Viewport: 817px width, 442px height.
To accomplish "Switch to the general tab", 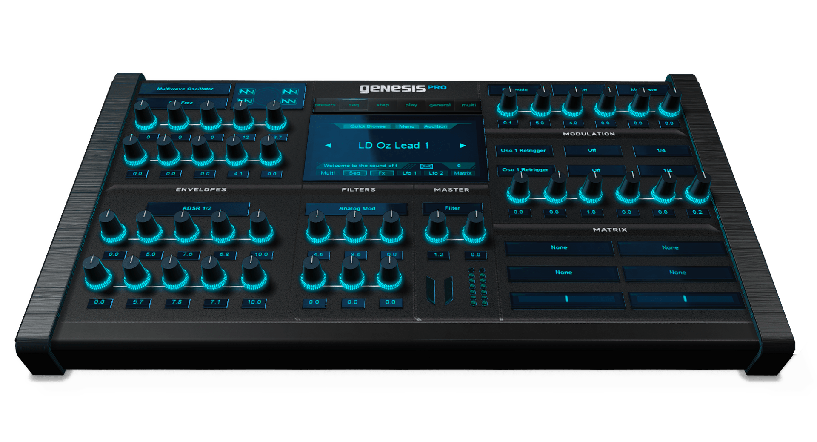I will [x=440, y=105].
